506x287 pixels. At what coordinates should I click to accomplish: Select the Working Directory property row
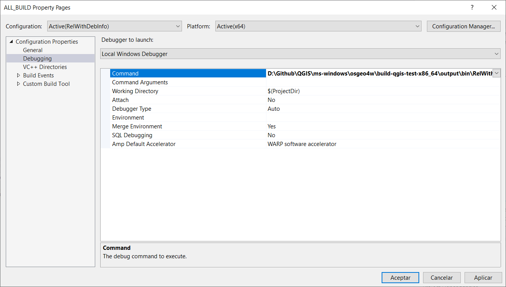click(x=135, y=91)
